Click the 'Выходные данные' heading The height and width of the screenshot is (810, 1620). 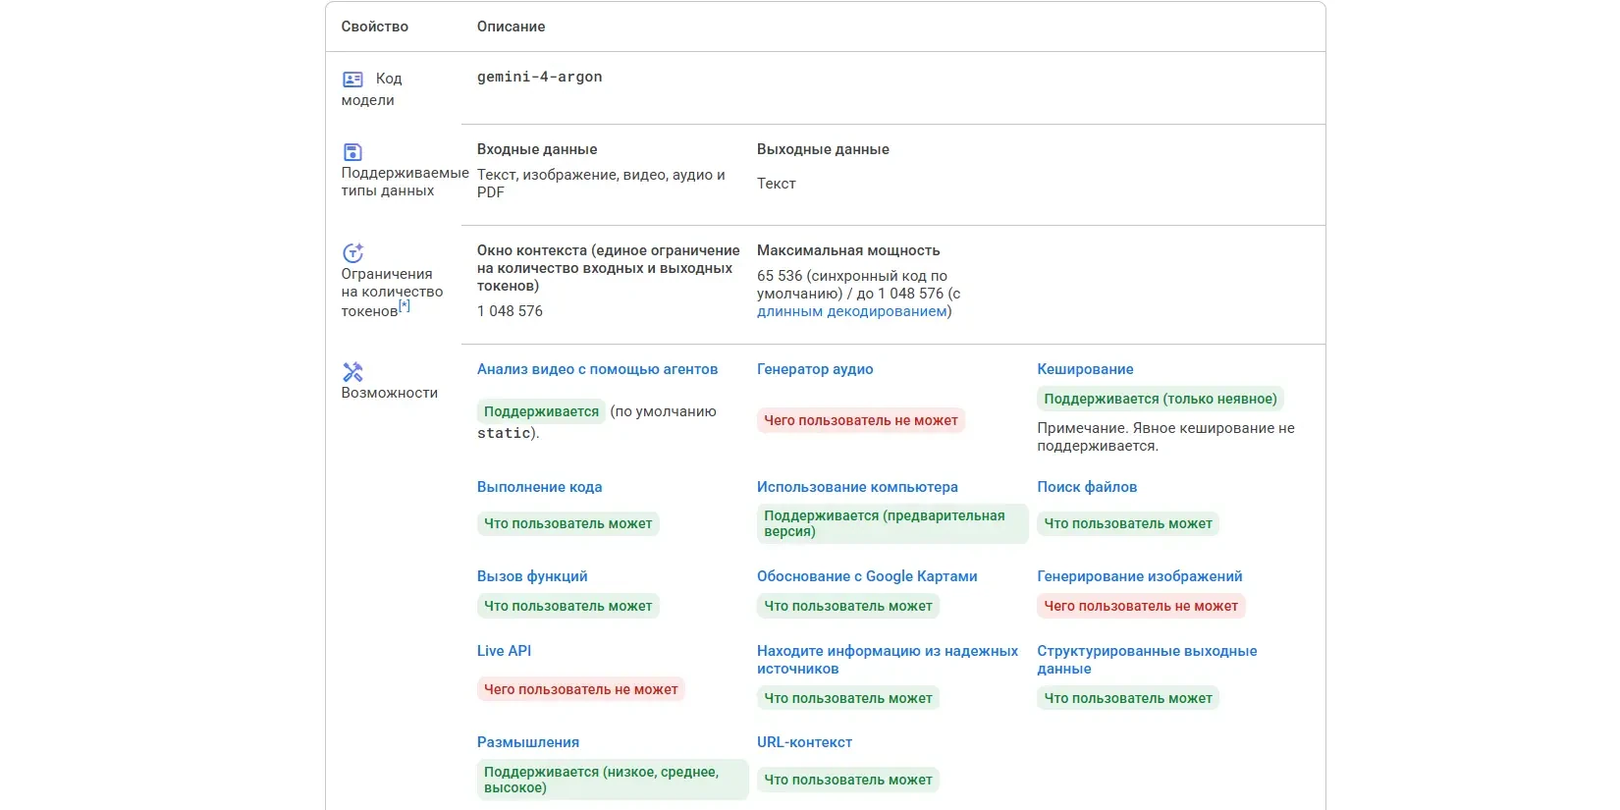click(x=823, y=149)
